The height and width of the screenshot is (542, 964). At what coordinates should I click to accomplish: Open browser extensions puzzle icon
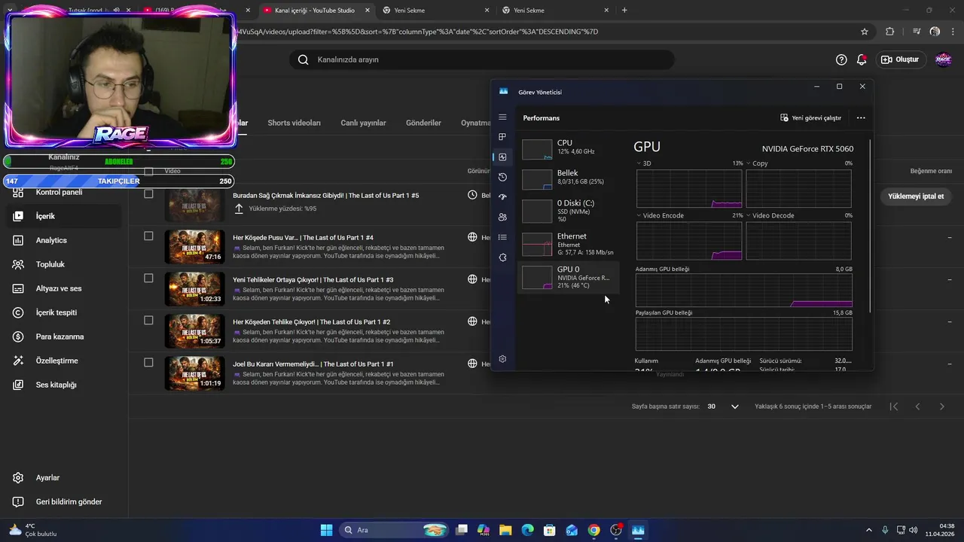[x=890, y=32]
